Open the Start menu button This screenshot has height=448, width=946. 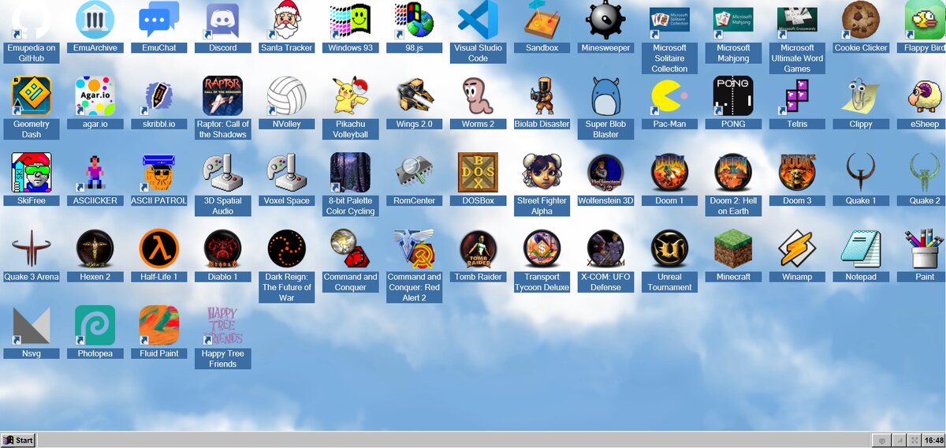(x=19, y=440)
